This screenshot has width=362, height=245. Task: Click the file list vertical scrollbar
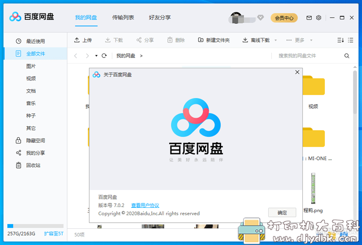pyautogui.click(x=355, y=92)
